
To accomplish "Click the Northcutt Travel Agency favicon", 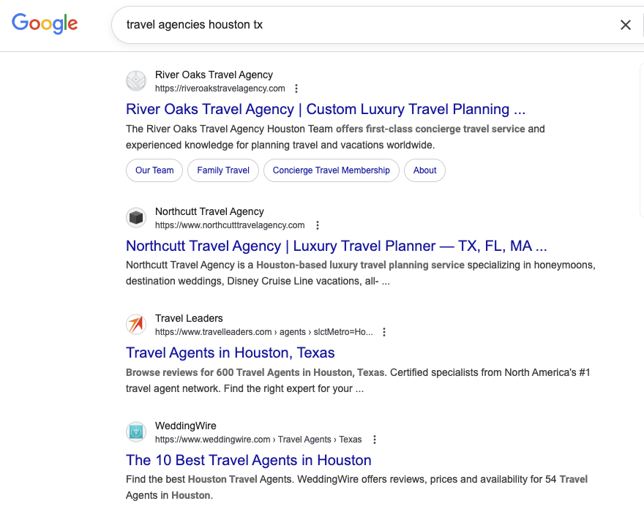I will tap(136, 217).
